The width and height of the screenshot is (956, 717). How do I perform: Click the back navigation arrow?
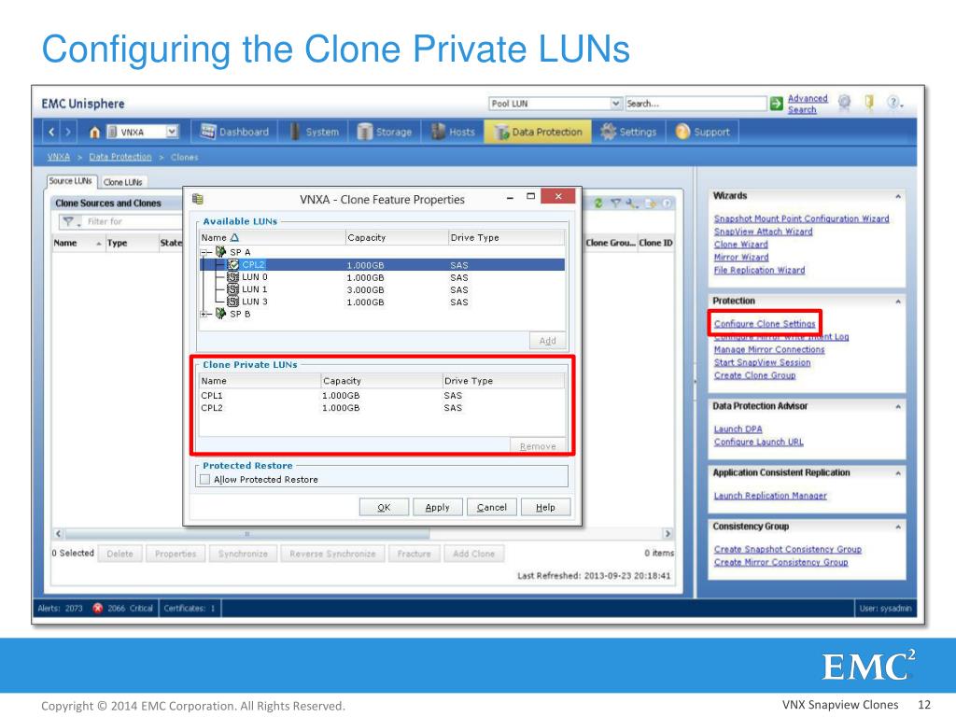pos(51,132)
